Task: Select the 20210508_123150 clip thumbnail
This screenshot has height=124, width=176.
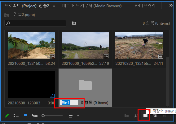Action: (x=31, y=45)
